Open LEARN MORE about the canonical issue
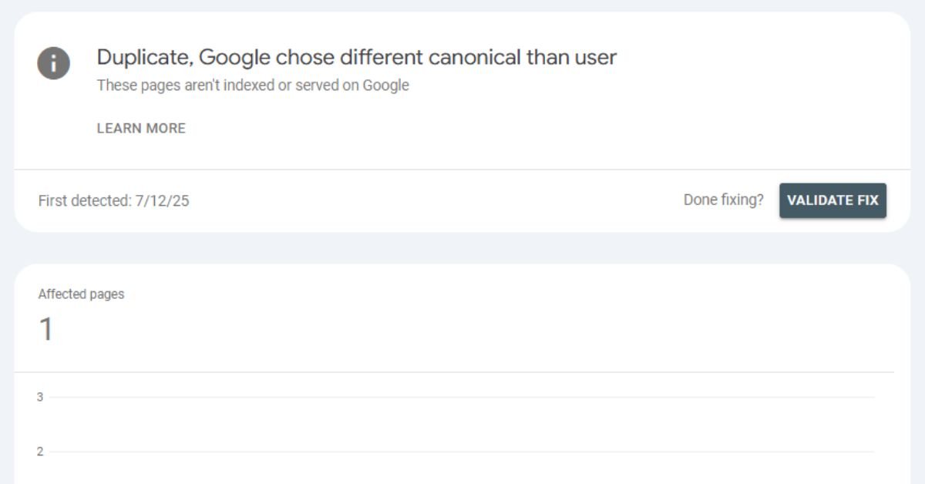Image resolution: width=925 pixels, height=484 pixels. pyautogui.click(x=140, y=128)
